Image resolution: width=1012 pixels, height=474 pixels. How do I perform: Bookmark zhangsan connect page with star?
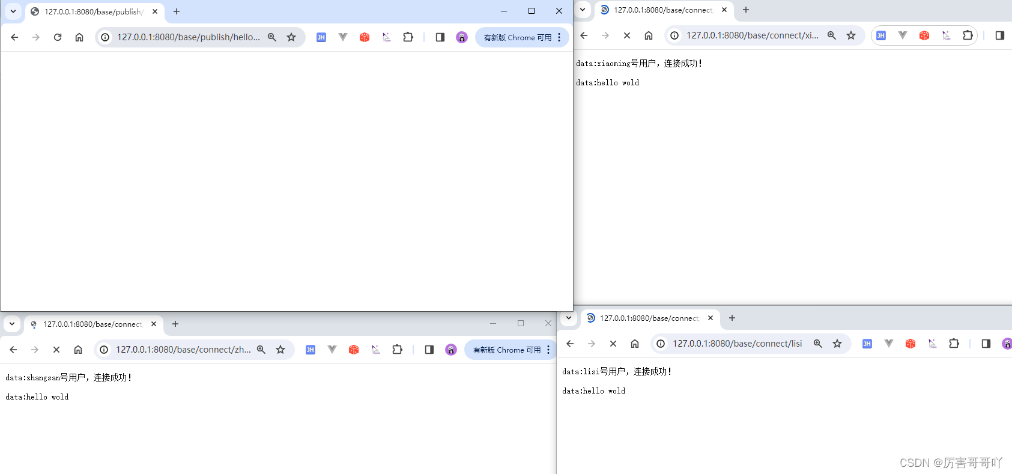point(280,350)
